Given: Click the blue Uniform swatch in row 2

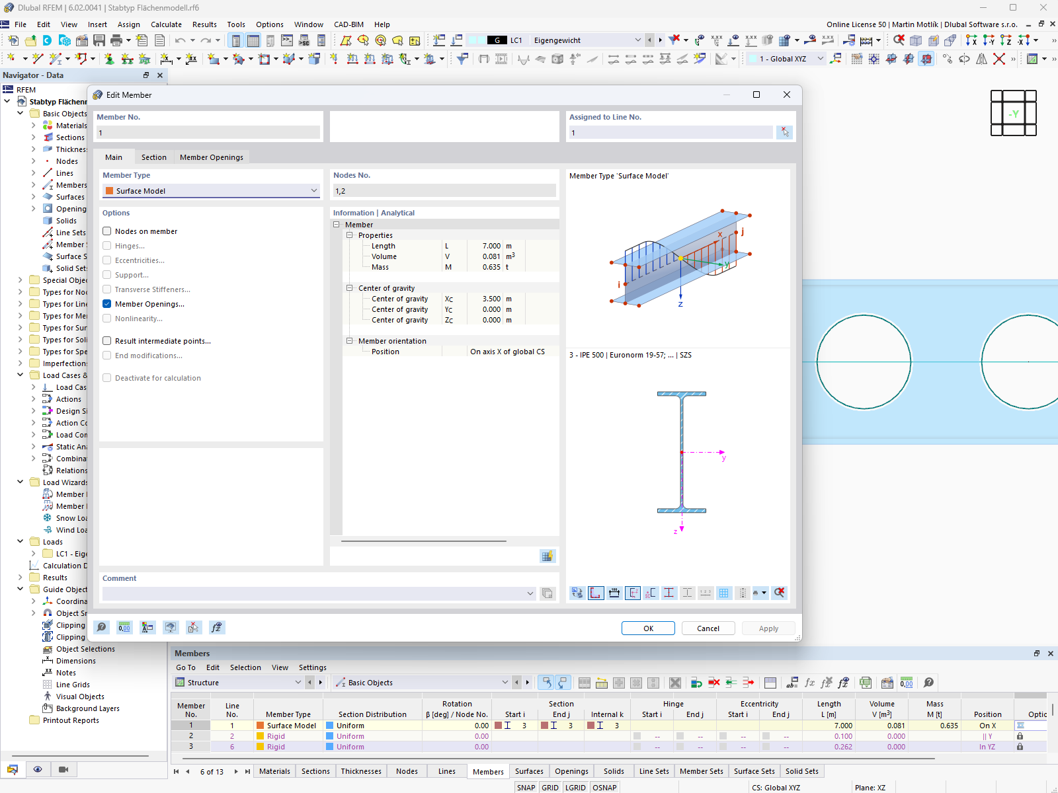Looking at the screenshot, I should (329, 736).
